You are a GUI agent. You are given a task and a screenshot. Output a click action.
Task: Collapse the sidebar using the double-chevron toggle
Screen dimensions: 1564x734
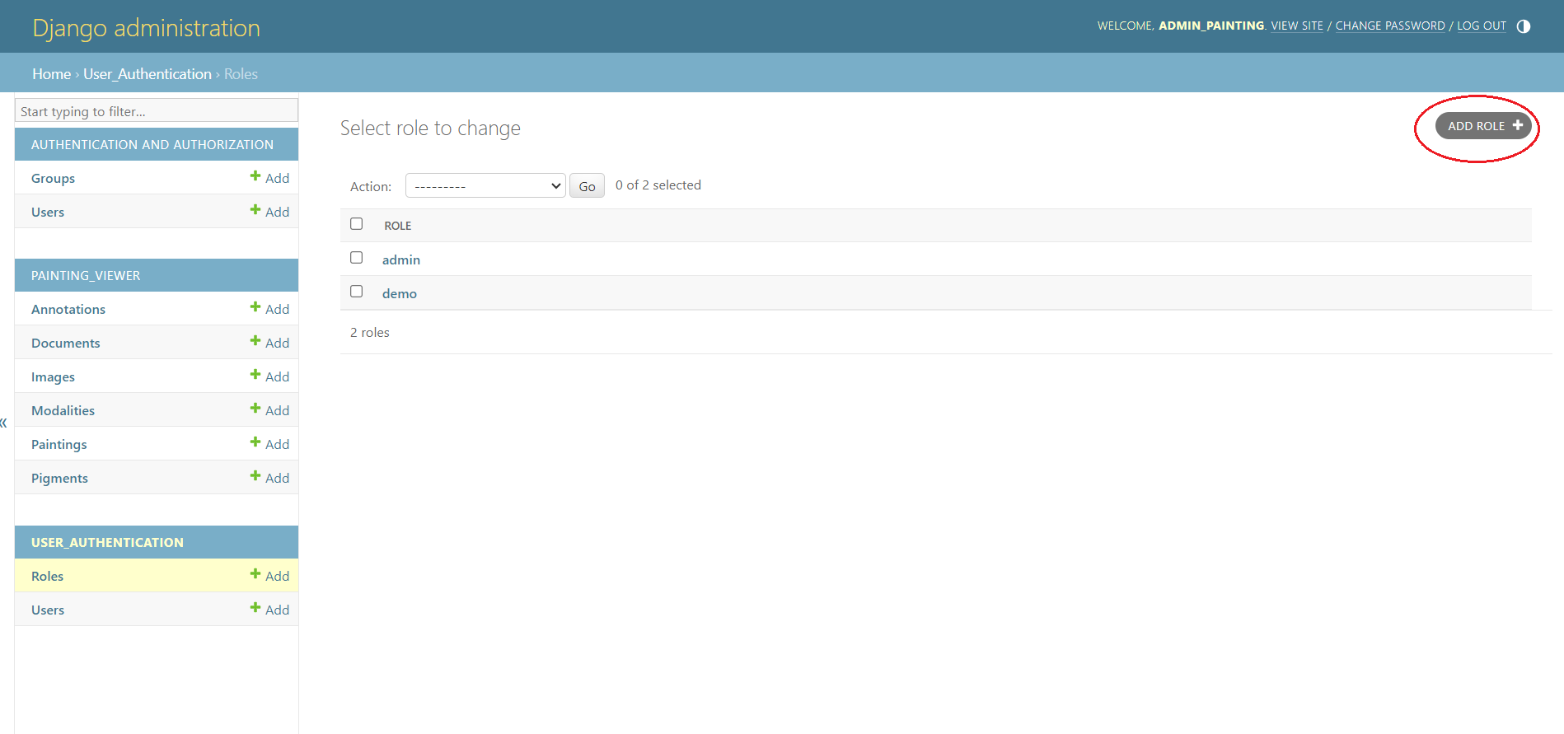[4, 423]
